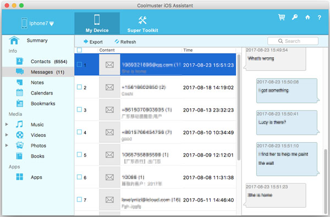Select message dated 2017-08-09 12:12:01
The image size is (330, 217).
155,155
